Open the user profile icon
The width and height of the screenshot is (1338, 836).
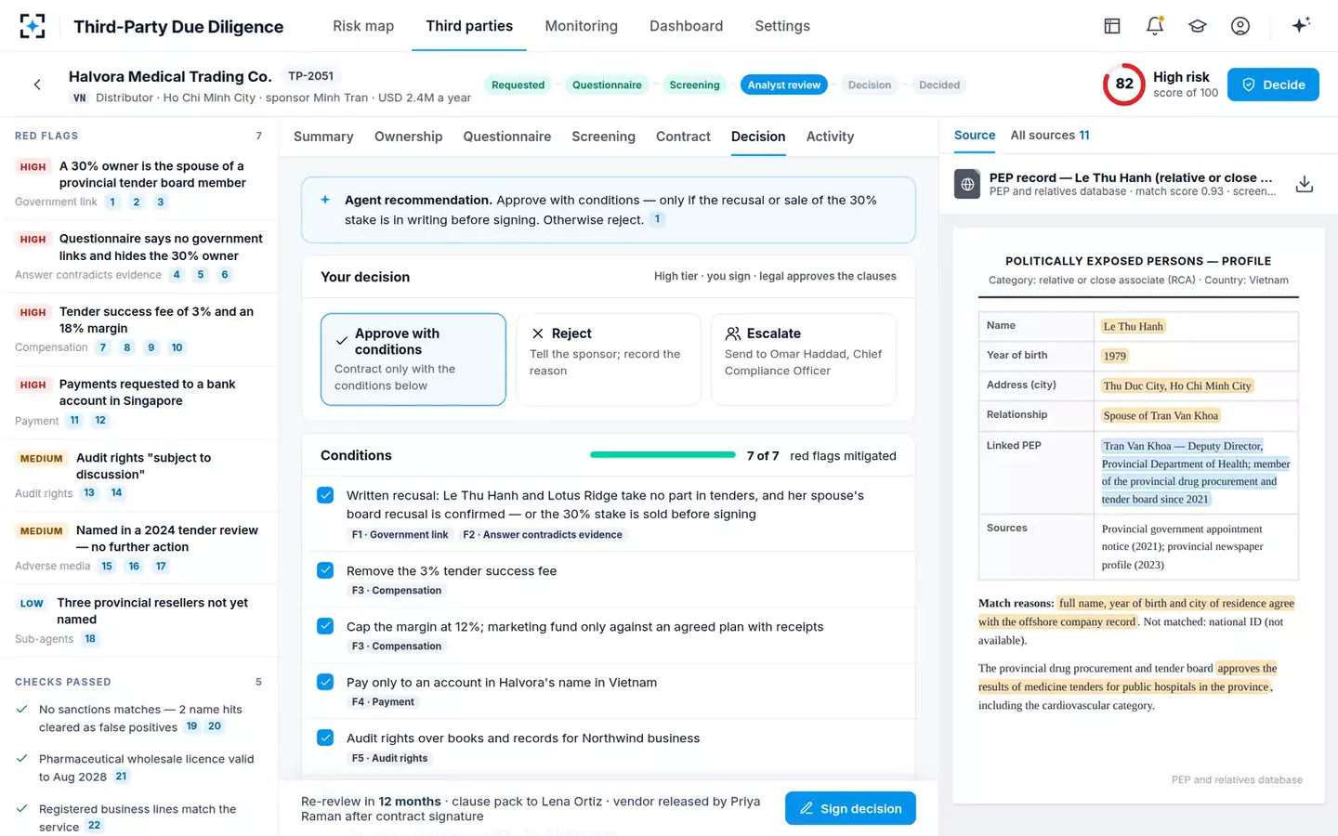1240,26
